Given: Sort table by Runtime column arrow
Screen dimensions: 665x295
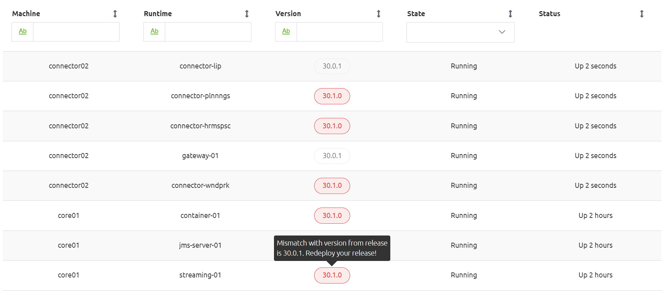Looking at the screenshot, I should (x=247, y=14).
